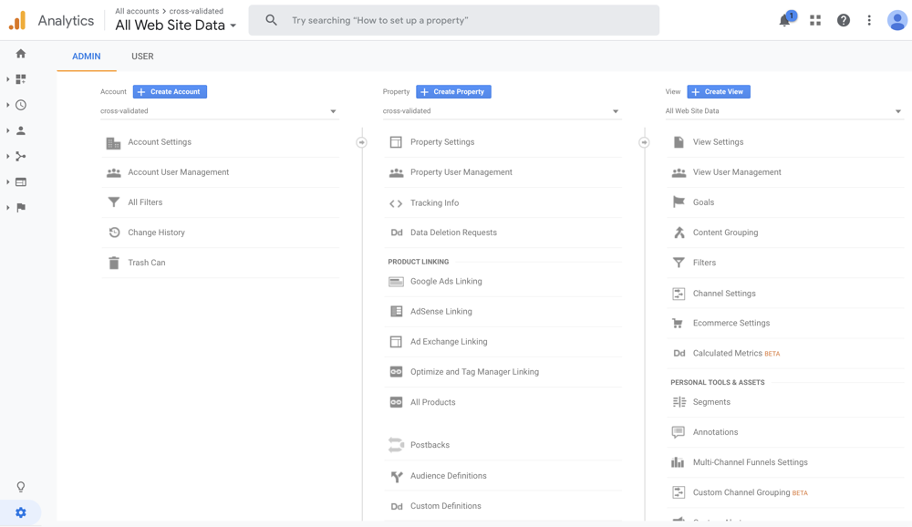The image size is (912, 527).
Task: Click the Conversions flag icon in sidebar
Action: pos(21,208)
